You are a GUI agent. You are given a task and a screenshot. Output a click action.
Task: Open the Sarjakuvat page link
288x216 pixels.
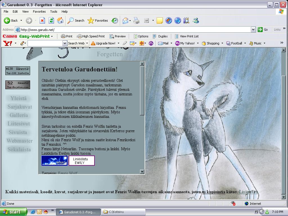pos(20,107)
